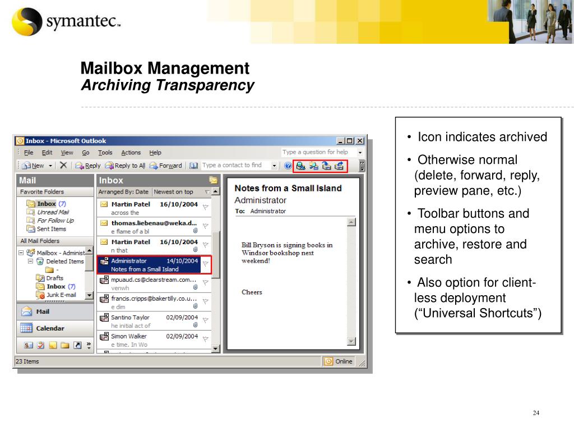Open the New button dropdown arrow
Viewport: 574px width, 431px height.
click(50, 166)
